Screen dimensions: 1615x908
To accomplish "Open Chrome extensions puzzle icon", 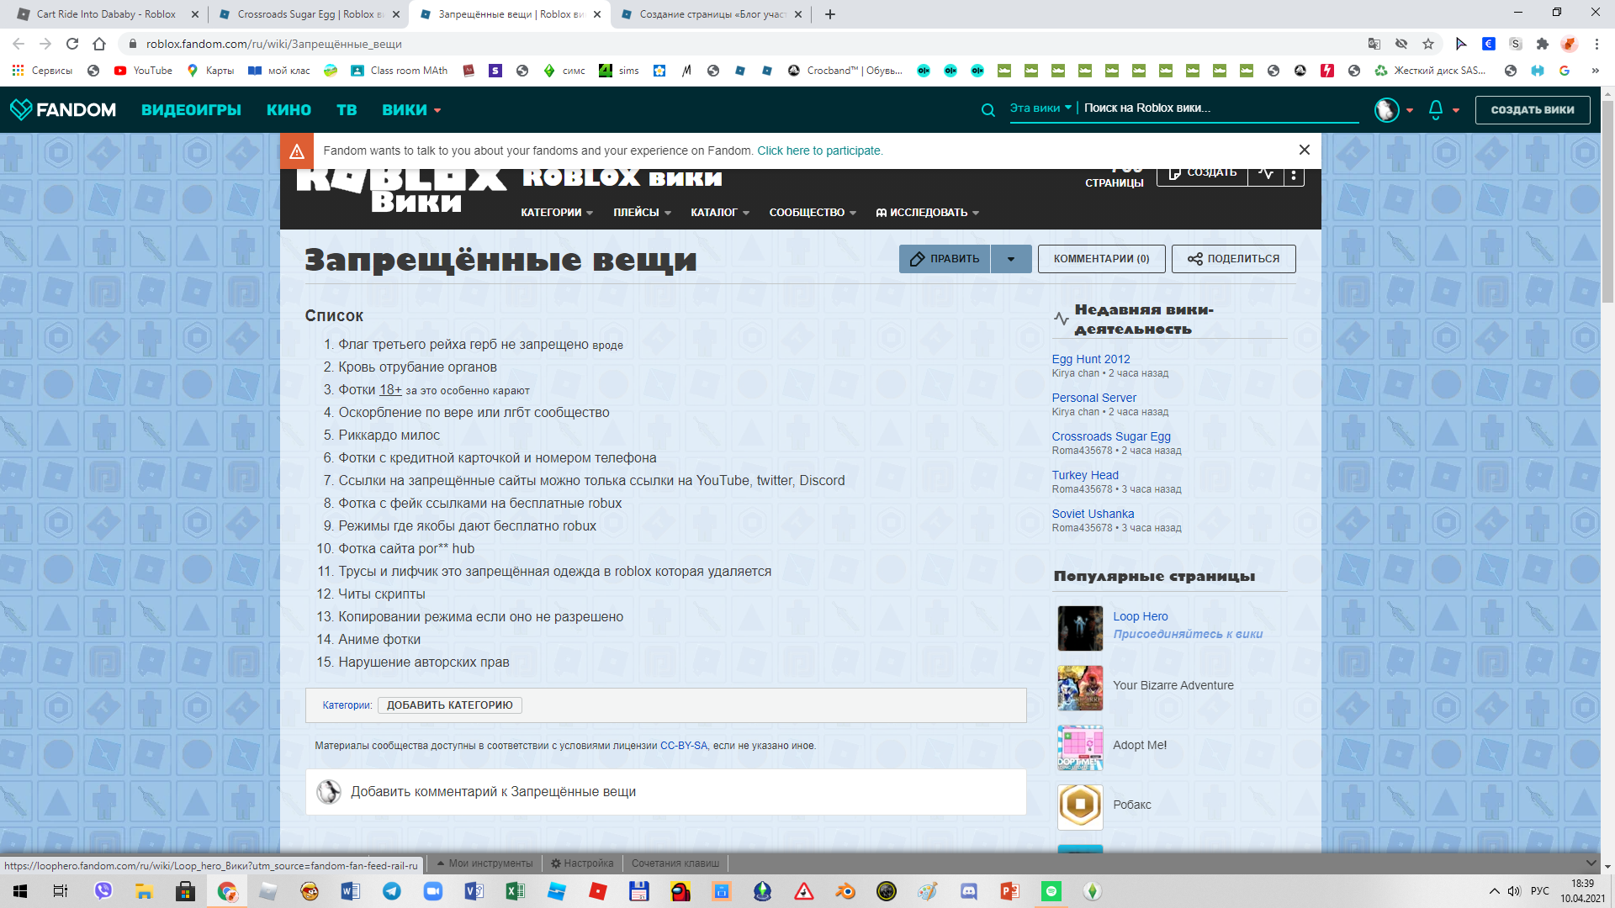I will 1542,44.
